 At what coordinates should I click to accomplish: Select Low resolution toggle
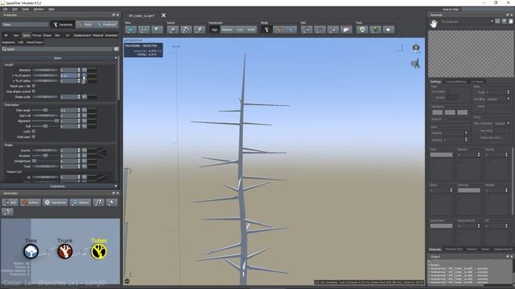tap(240, 30)
